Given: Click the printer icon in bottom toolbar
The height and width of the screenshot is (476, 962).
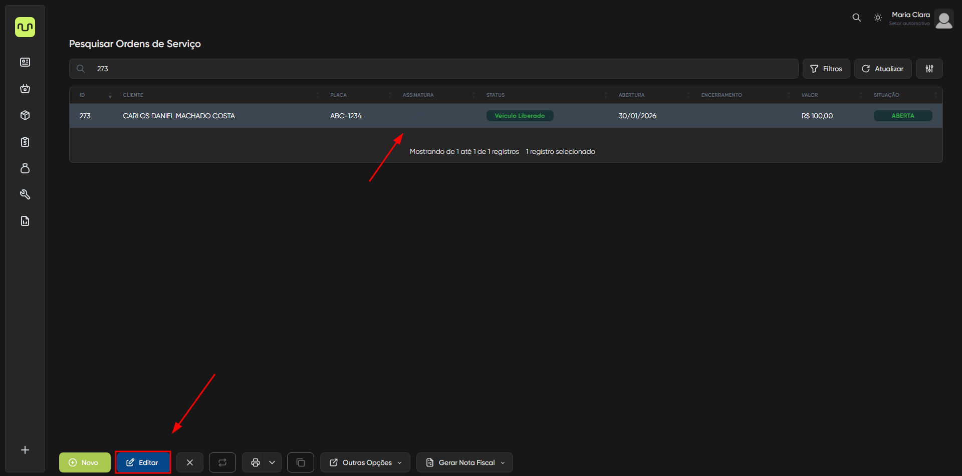Looking at the screenshot, I should [256, 462].
